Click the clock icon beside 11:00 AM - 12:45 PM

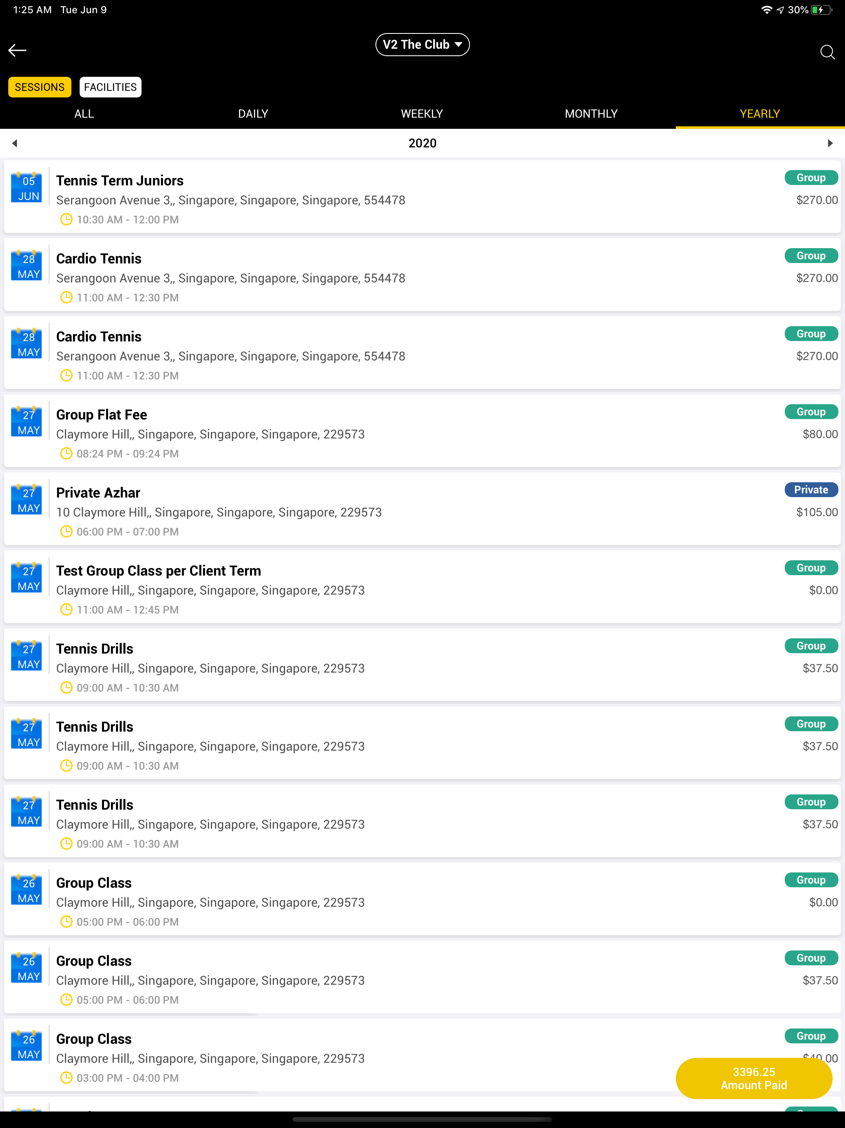[x=66, y=609]
